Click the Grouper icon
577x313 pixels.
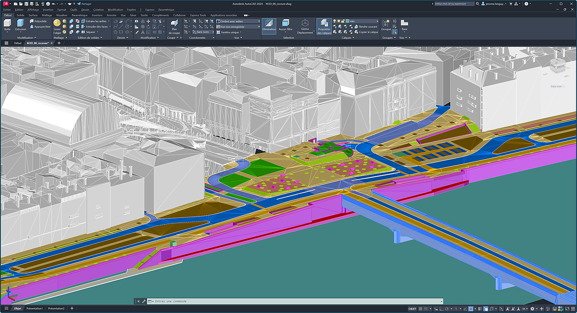(x=386, y=24)
